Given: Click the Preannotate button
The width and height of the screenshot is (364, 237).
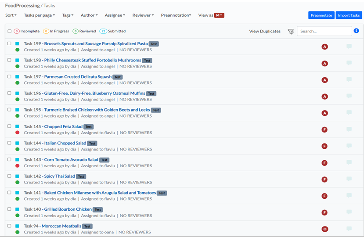Looking at the screenshot, I should point(321,15).
